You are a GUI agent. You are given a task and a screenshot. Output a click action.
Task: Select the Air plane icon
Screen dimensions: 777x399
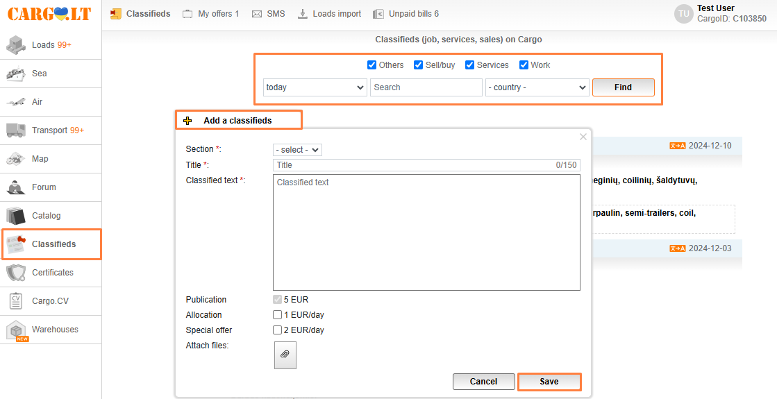click(16, 102)
